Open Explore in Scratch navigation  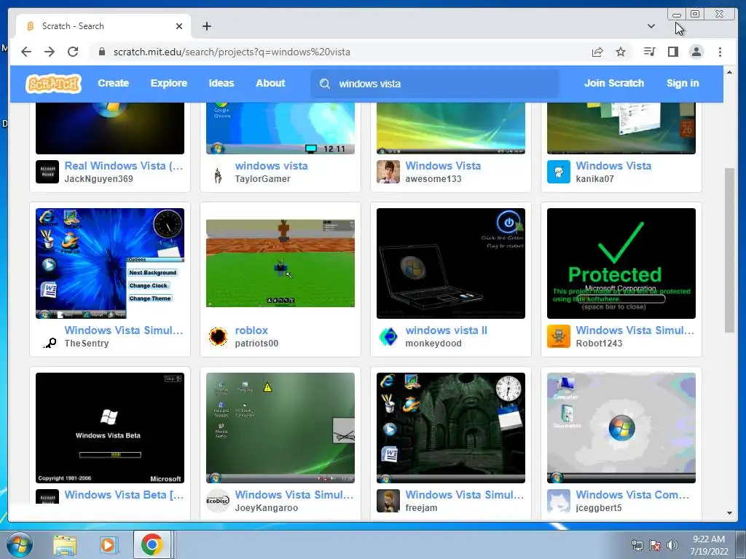coord(169,83)
